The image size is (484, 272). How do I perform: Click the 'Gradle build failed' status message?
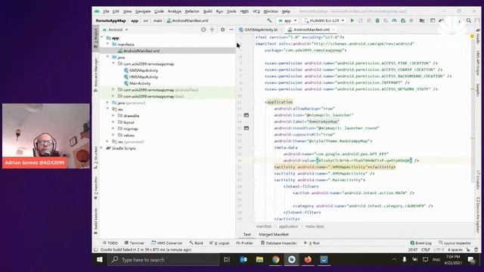(146, 250)
